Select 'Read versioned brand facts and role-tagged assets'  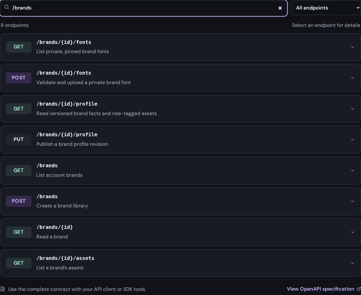tap(97, 114)
